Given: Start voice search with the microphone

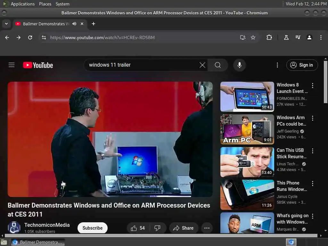Looking at the screenshot, I should [240, 65].
